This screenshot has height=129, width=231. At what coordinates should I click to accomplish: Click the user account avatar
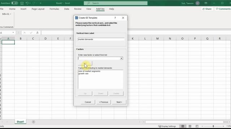pos(197,3)
